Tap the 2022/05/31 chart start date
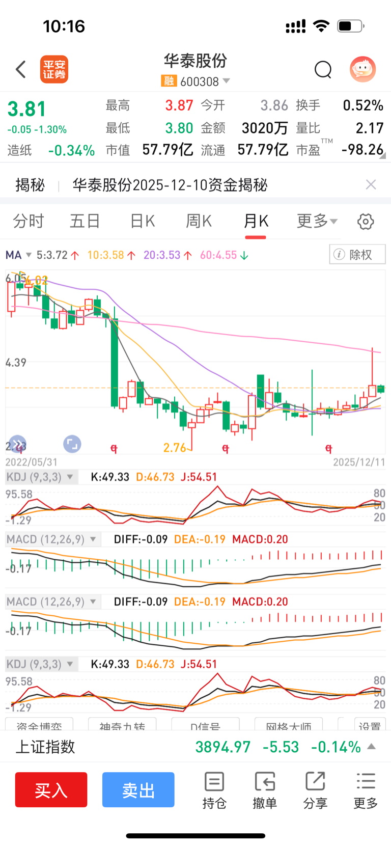Image resolution: width=391 pixels, height=847 pixels. click(32, 462)
